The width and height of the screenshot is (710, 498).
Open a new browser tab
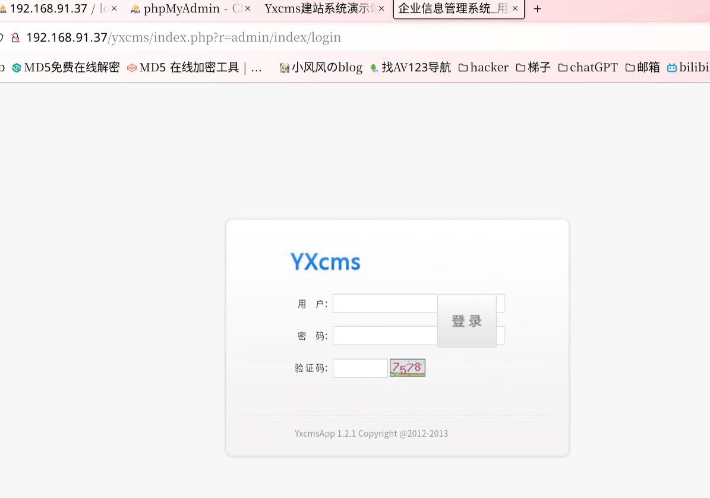click(538, 9)
